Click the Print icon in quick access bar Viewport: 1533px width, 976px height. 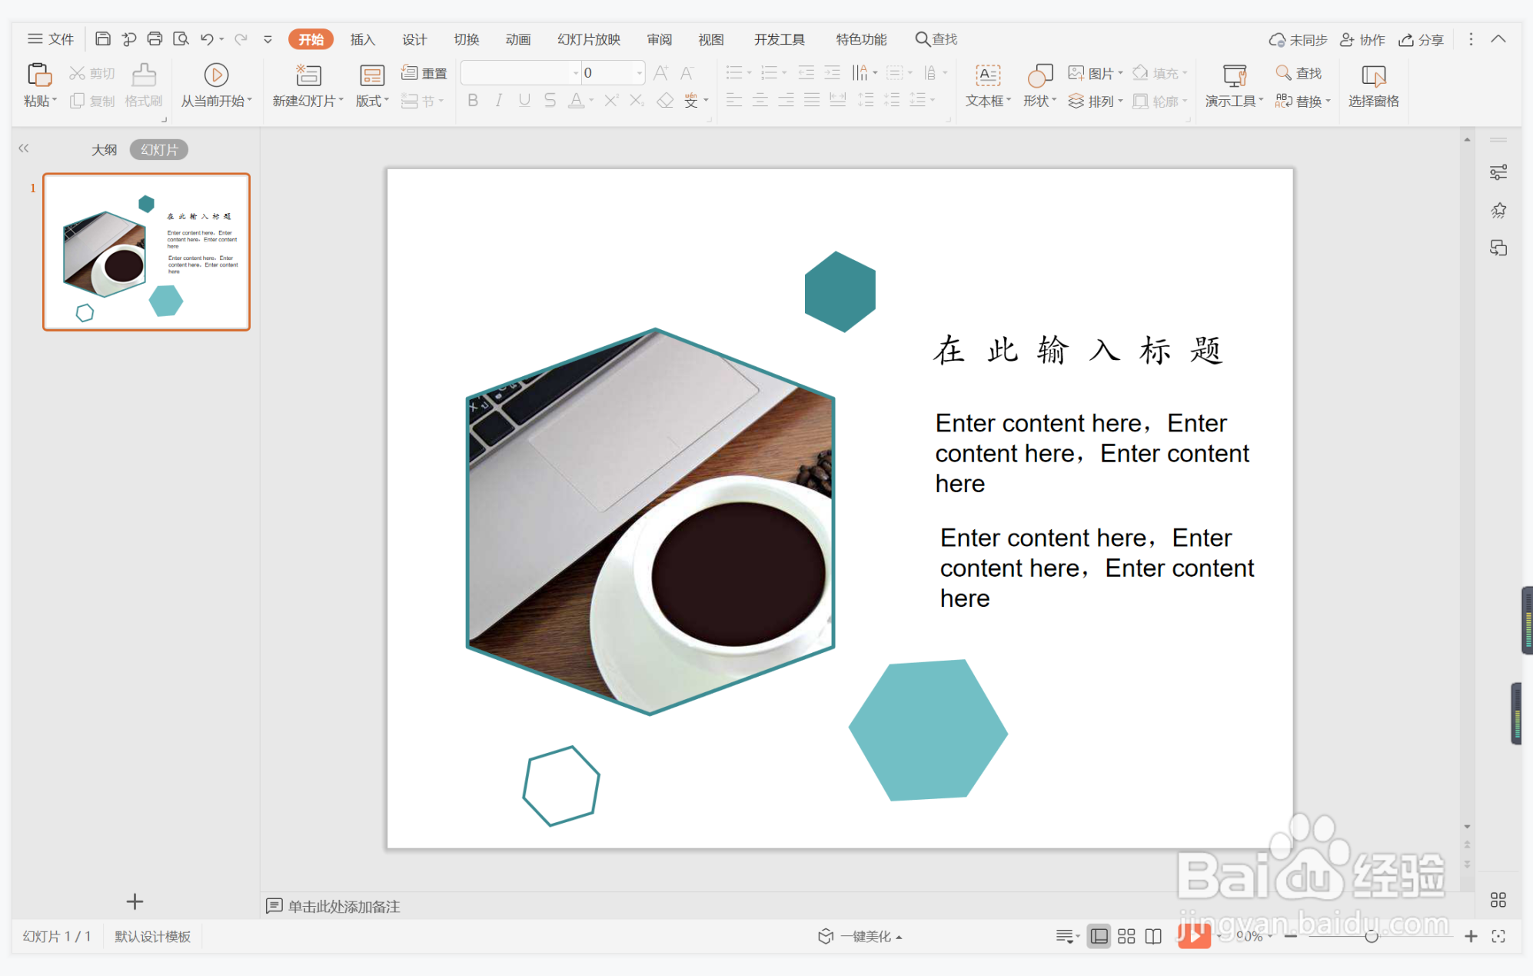tap(155, 38)
